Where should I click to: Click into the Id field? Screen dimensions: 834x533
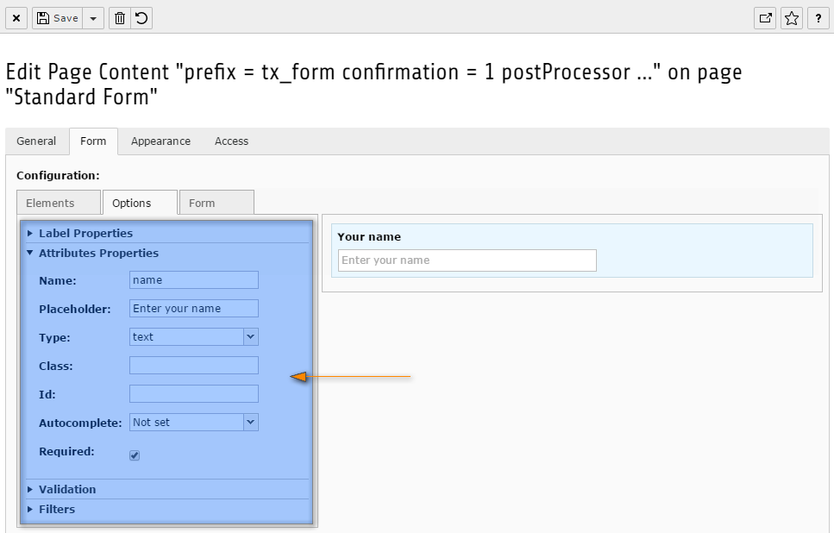click(x=193, y=393)
